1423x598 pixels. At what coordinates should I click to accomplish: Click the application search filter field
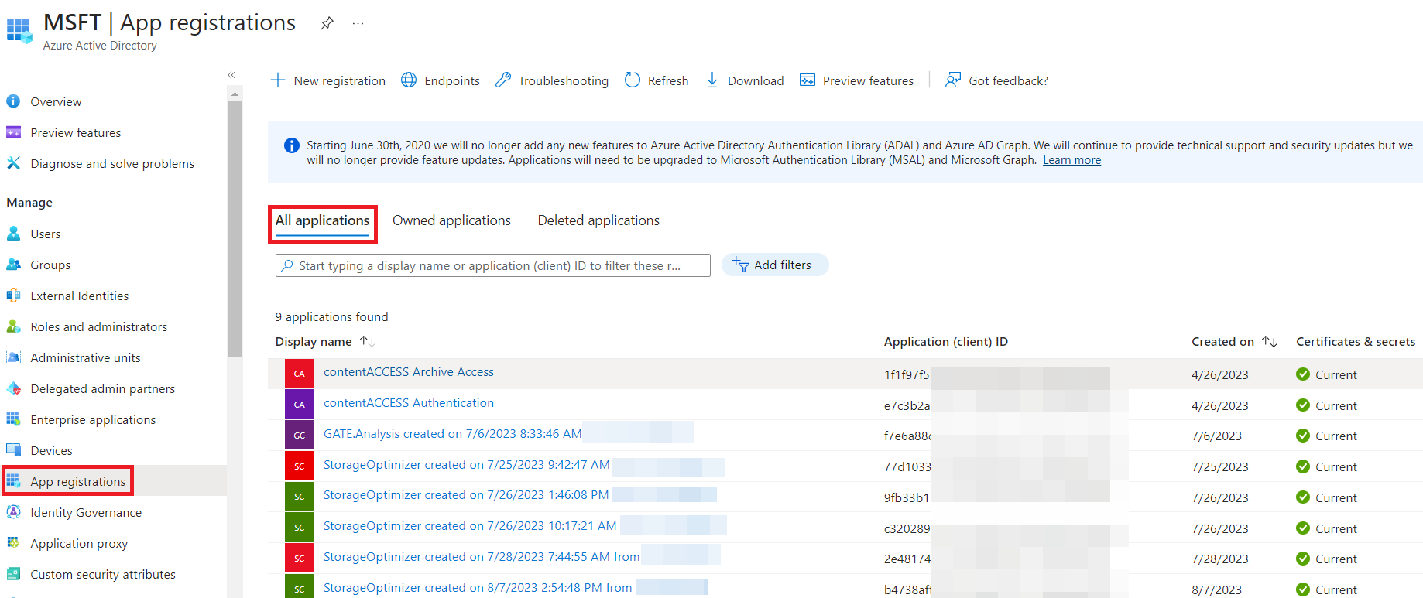point(493,265)
